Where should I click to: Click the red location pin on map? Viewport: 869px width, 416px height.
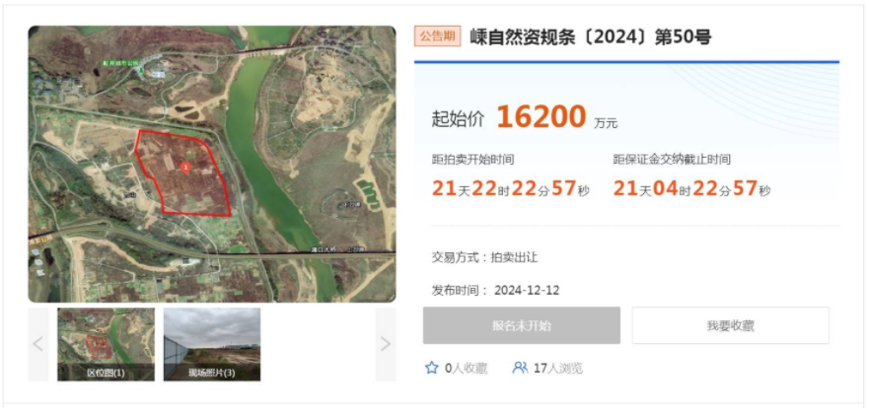(x=186, y=168)
